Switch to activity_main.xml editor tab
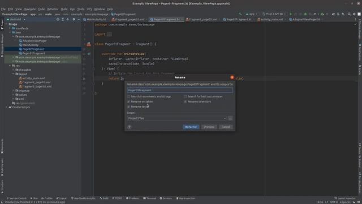The height and width of the screenshot is (204, 362). [x=270, y=19]
